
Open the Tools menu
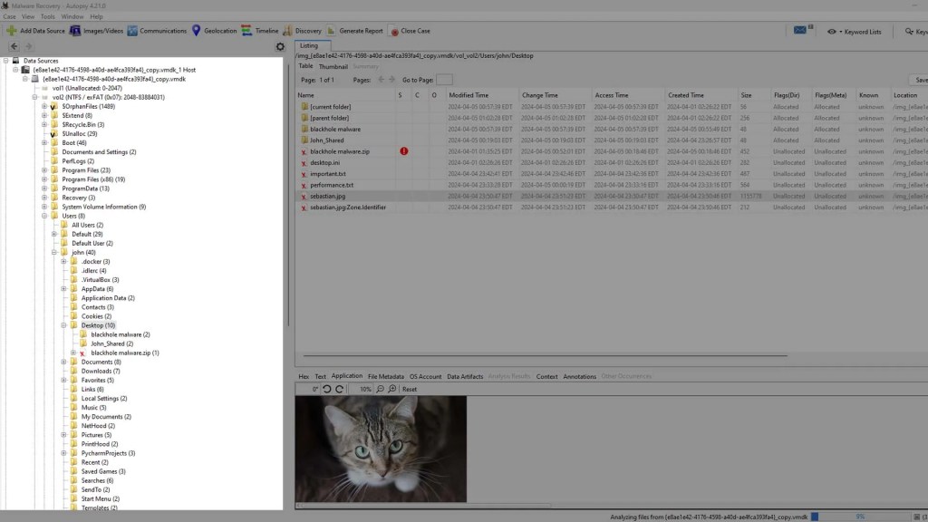pyautogui.click(x=48, y=16)
